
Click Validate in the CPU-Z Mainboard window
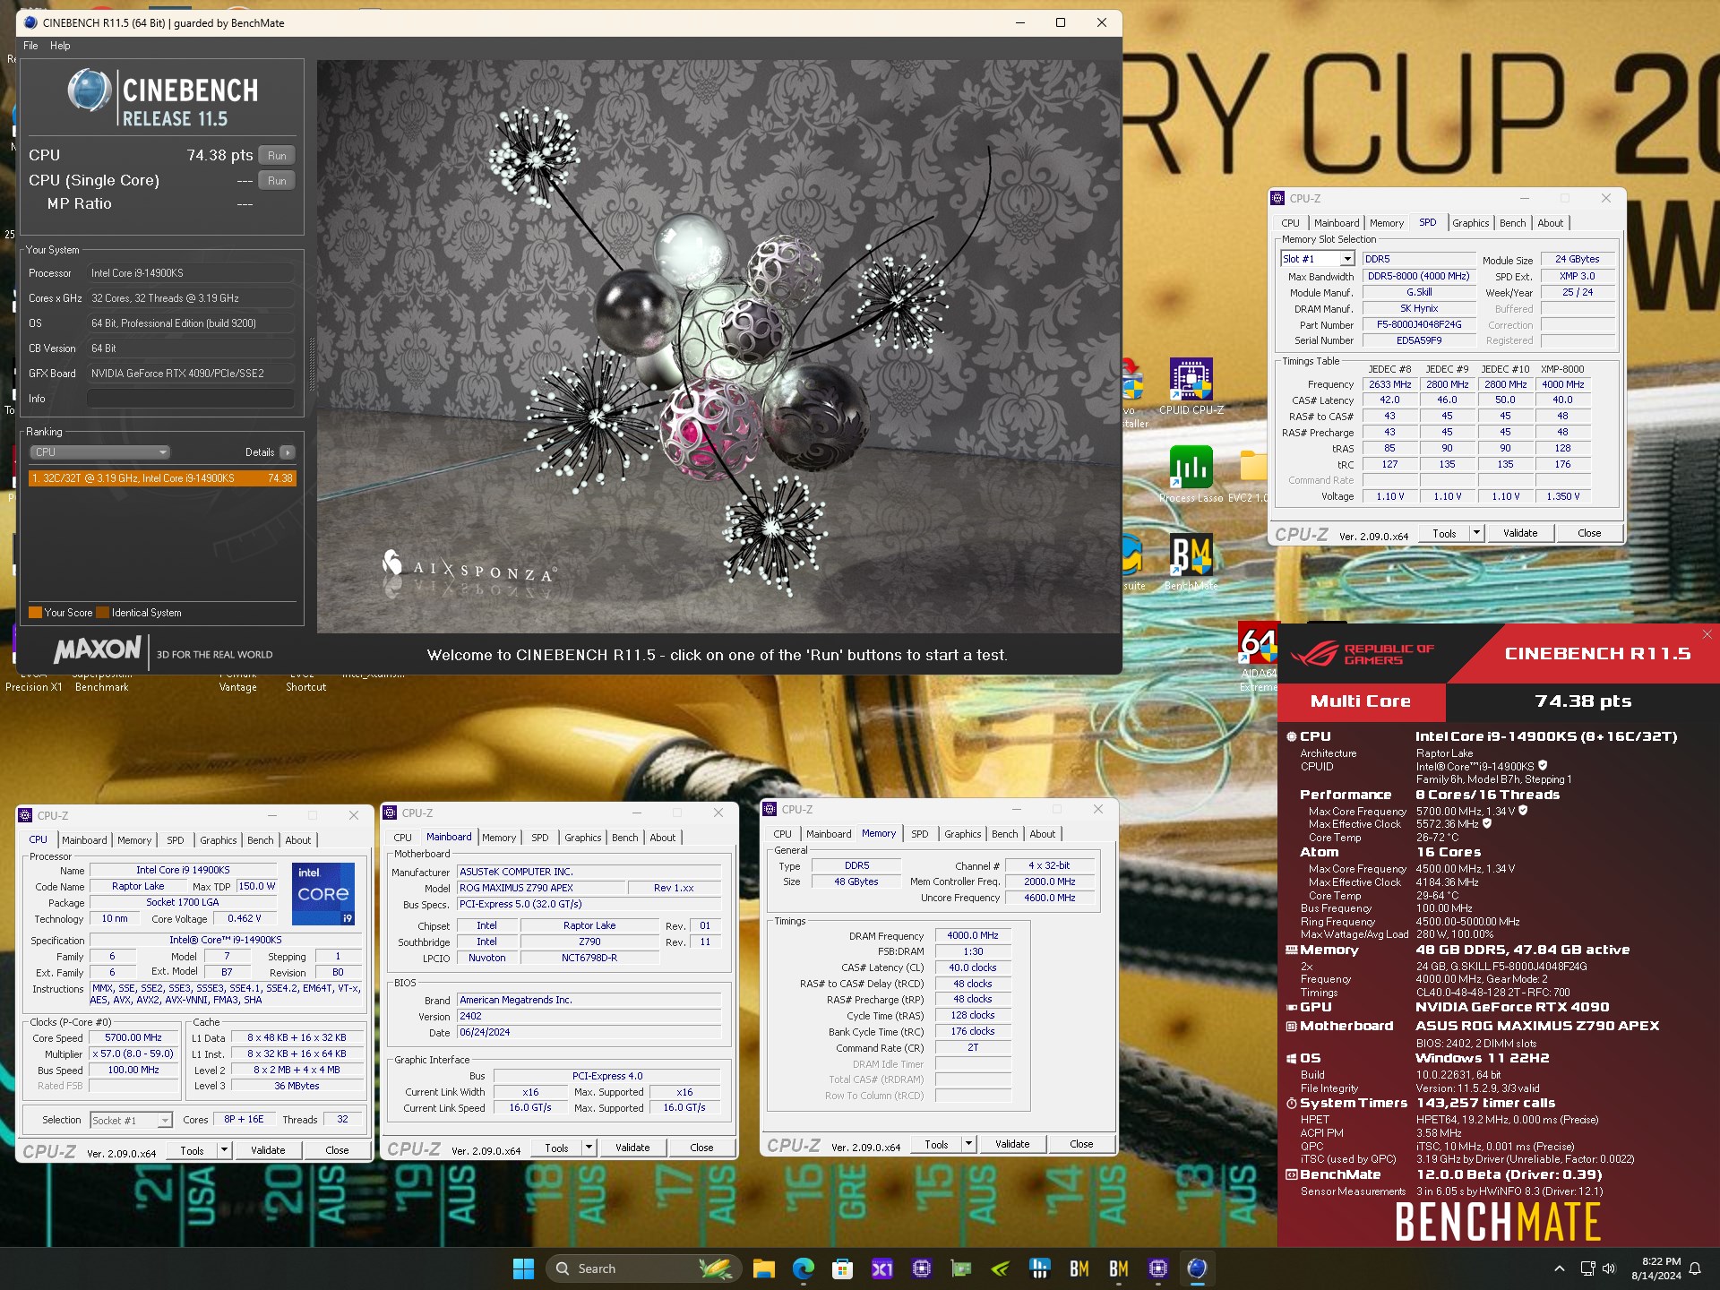click(632, 1148)
